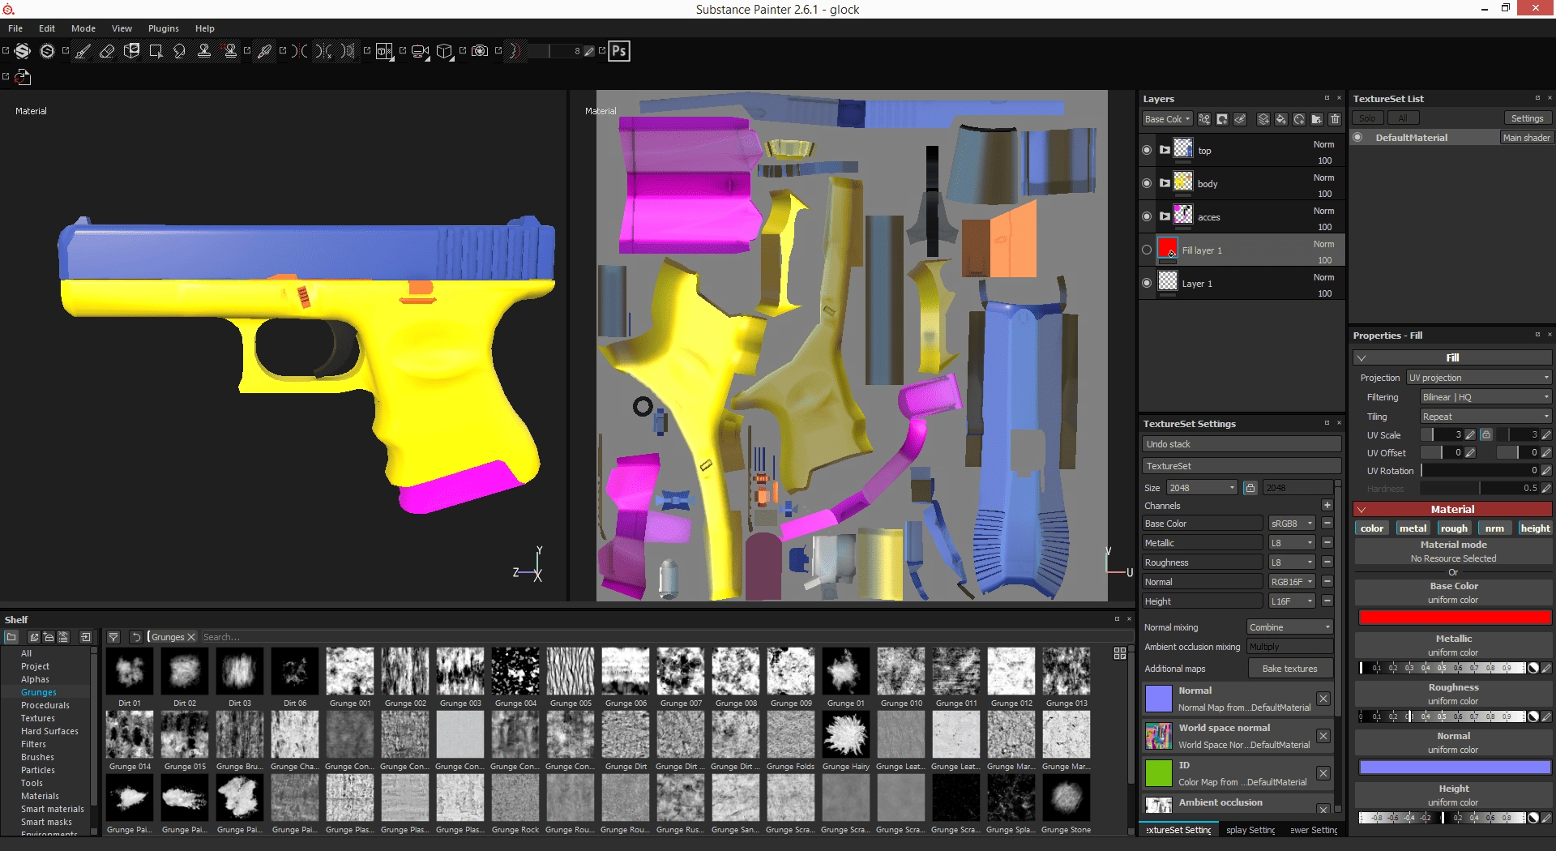Open the Filtering Bilinear HQ dropdown
Screen dimensions: 1556x851
pyautogui.click(x=1486, y=397)
